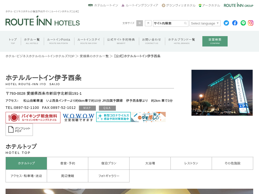The image size is (259, 194).
Task: Click the バイキング朝食無料 banner
Action: (33, 118)
